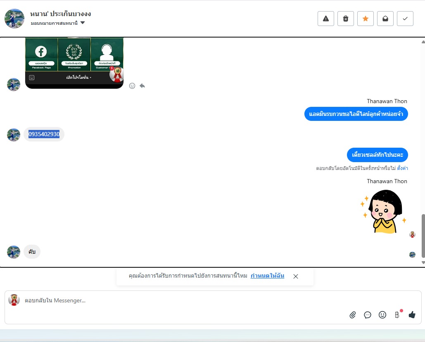Click the chat scrollbar thumb
Image resolution: width=425 pixels, height=342 pixels.
click(x=423, y=236)
